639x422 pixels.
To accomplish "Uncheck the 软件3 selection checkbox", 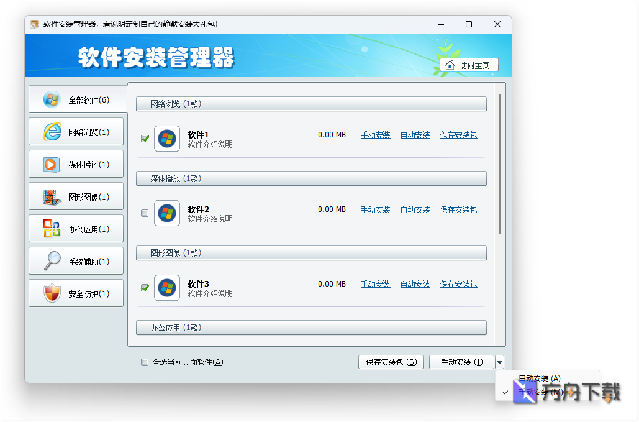I will coord(144,287).
